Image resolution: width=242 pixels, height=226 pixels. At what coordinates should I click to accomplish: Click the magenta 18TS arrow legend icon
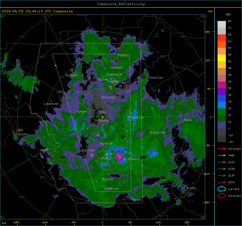(222, 182)
